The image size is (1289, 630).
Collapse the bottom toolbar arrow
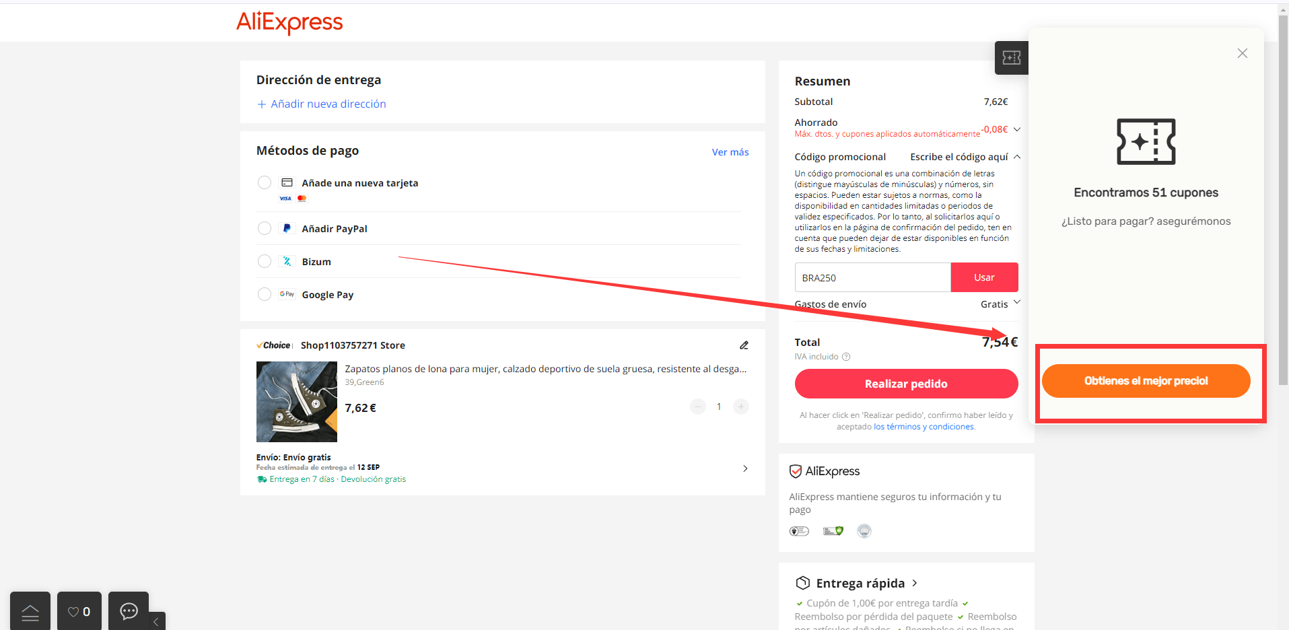156,621
